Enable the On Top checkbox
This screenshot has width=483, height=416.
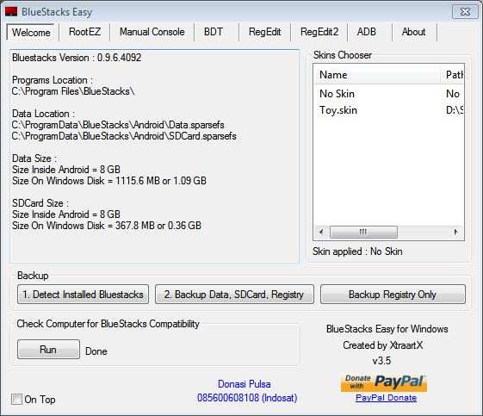[x=16, y=400]
